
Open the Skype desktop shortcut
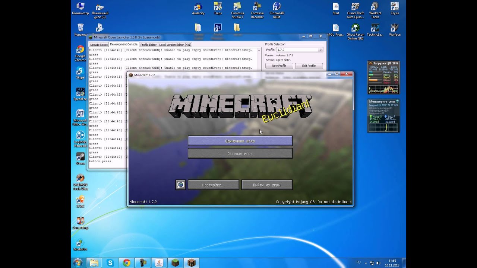(x=80, y=73)
